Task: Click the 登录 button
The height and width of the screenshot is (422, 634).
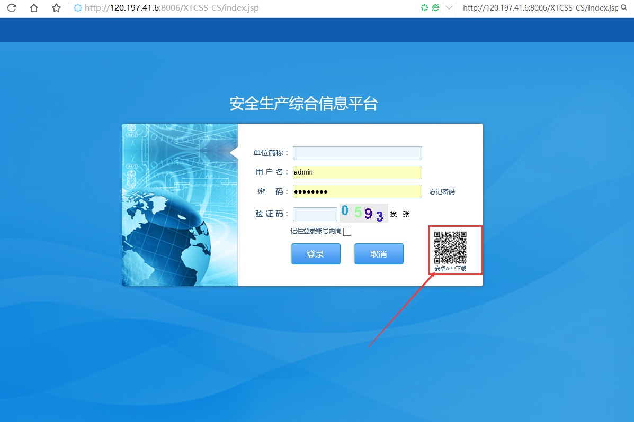Action: pyautogui.click(x=316, y=254)
